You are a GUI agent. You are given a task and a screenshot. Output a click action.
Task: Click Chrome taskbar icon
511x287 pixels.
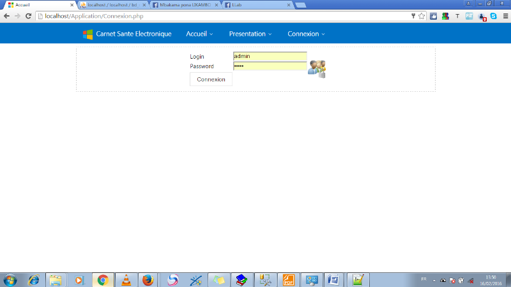(x=103, y=280)
